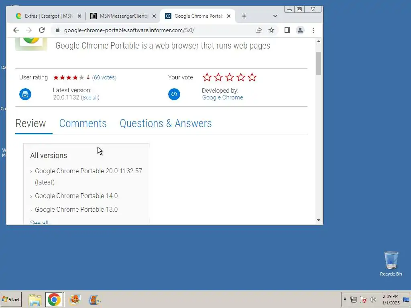Click the developer code icon
411x308 pixels.
(x=174, y=94)
